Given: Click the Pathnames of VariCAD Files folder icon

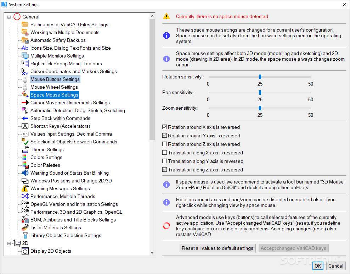Looking at the screenshot, I should tap(25, 24).
